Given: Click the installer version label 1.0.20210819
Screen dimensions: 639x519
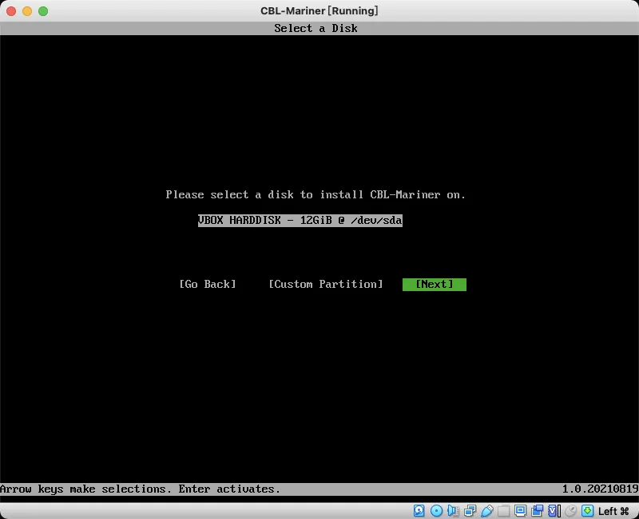Looking at the screenshot, I should (x=597, y=489).
